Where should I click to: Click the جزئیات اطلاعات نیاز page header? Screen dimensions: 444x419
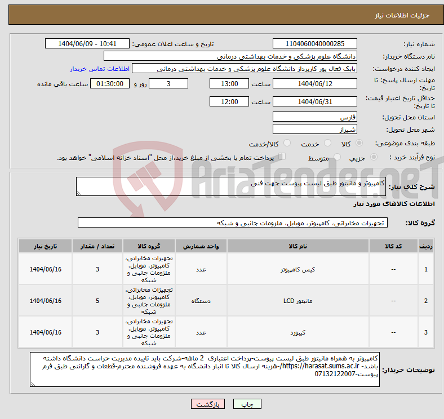pyautogui.click(x=402, y=15)
